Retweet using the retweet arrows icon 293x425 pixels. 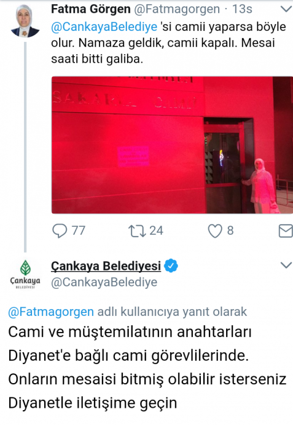click(137, 231)
